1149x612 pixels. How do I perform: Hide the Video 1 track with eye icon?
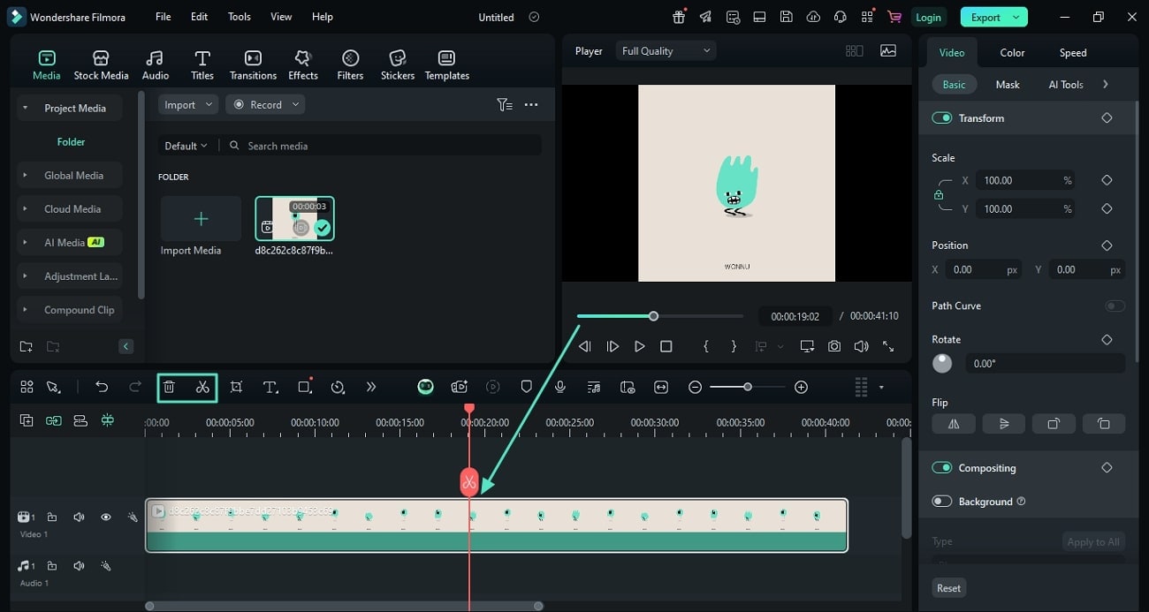105,518
